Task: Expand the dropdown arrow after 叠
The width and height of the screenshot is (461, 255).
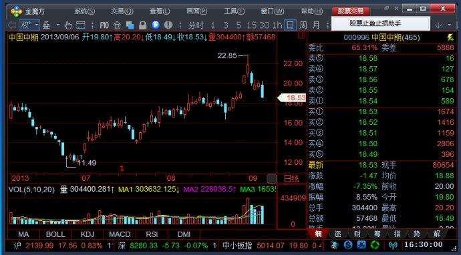Action: (x=58, y=25)
